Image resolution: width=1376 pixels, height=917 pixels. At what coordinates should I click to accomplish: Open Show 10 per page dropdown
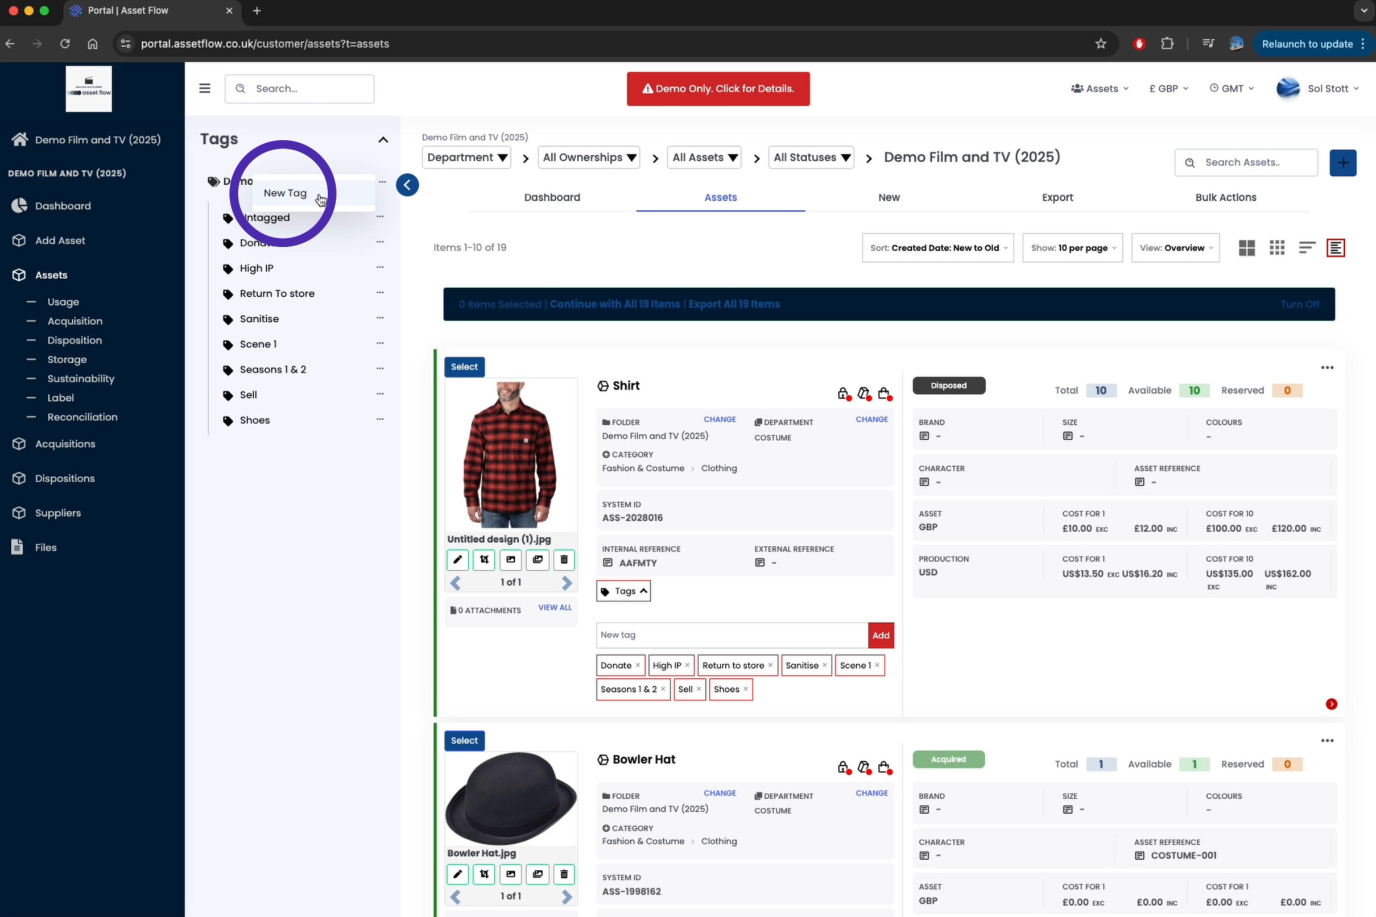tap(1072, 248)
